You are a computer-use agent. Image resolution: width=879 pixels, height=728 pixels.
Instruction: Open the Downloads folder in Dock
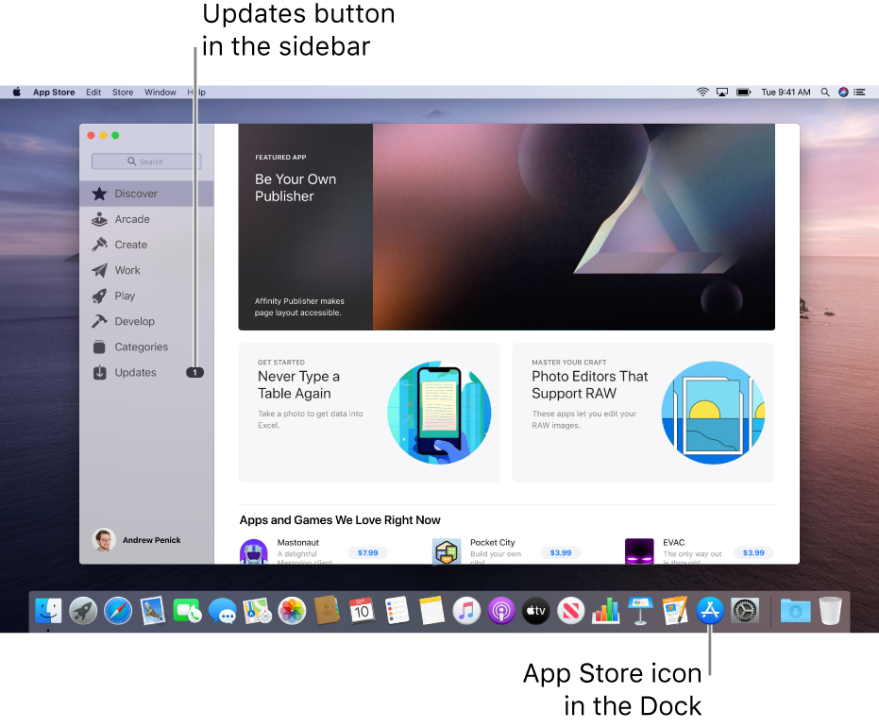(796, 610)
